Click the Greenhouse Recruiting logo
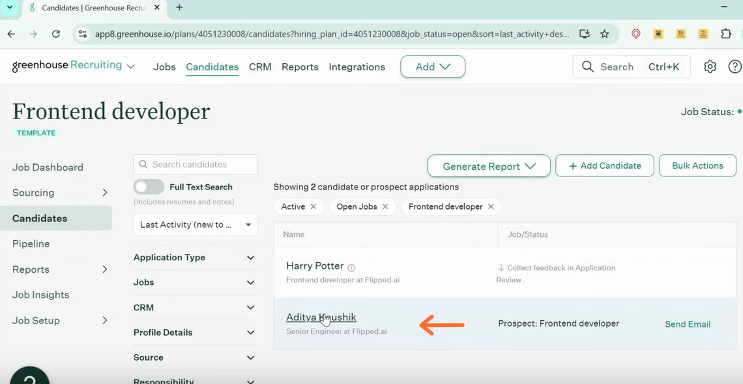The height and width of the screenshot is (384, 743). pyautogui.click(x=67, y=66)
